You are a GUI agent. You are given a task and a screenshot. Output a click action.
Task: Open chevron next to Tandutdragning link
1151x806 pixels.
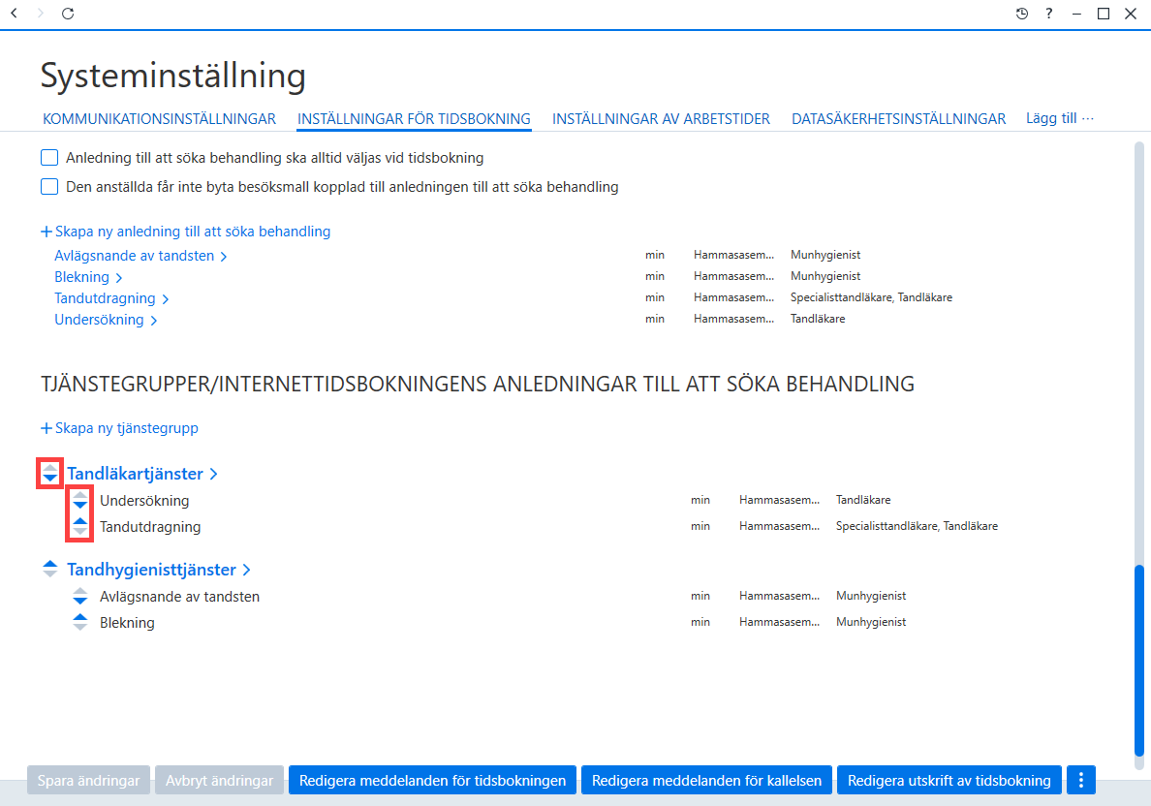(166, 298)
